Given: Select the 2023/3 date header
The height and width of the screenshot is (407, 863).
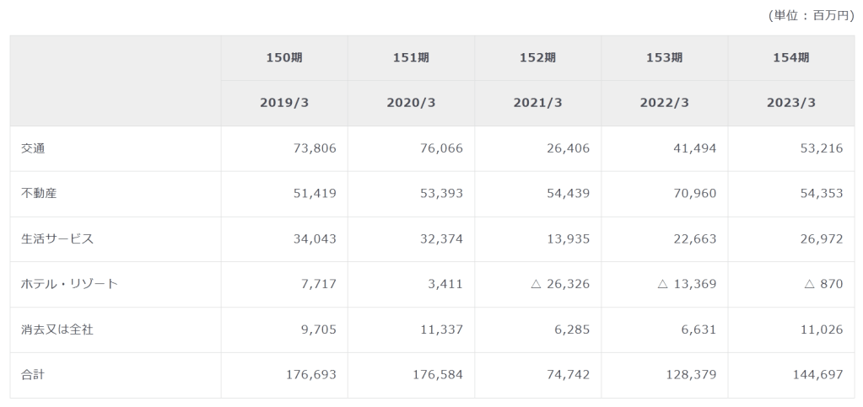Looking at the screenshot, I should coord(790,103).
